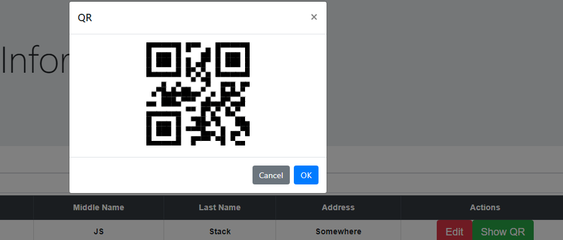
Task: Select the Stack last name cell
Action: pos(220,231)
